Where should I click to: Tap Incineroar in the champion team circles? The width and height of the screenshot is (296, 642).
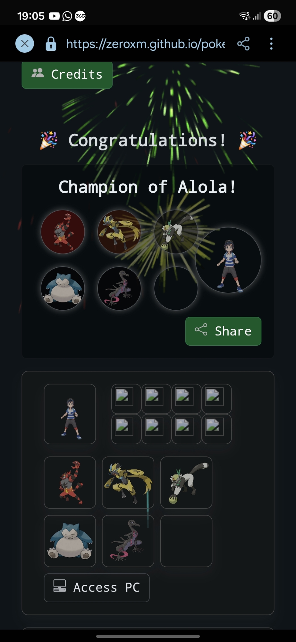coord(63,232)
